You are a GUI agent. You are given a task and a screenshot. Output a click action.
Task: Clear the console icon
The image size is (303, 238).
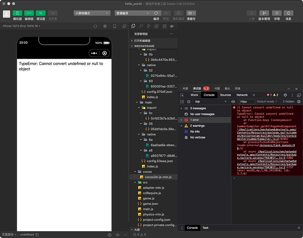pyautogui.click(x=189, y=101)
